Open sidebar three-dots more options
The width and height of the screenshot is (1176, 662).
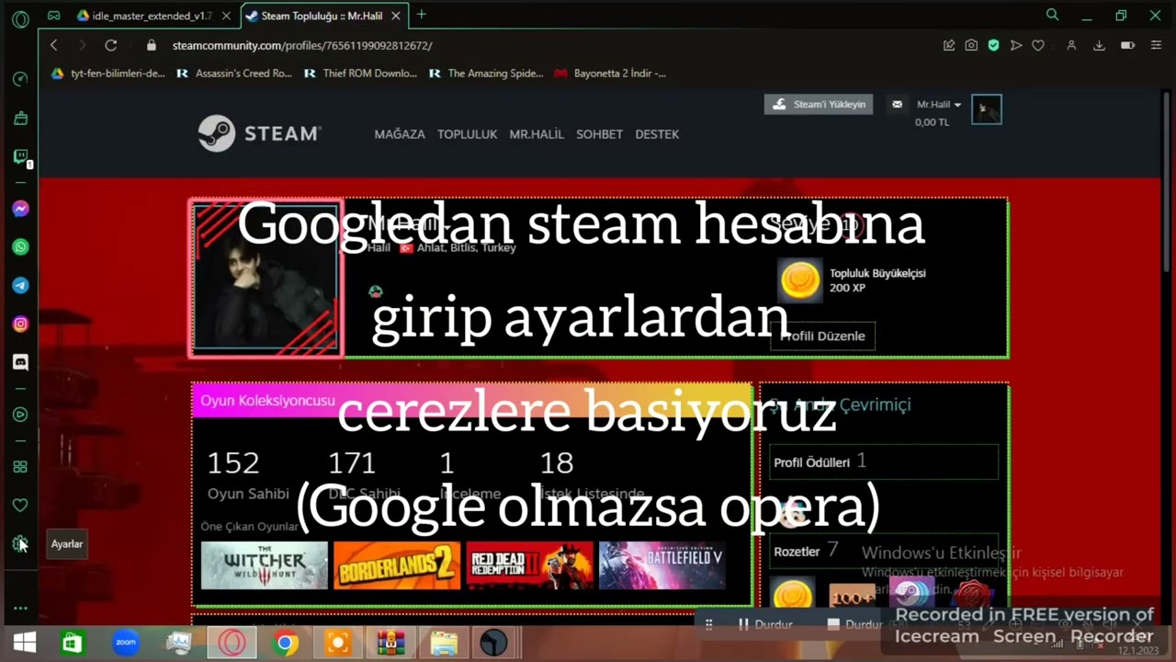tap(20, 608)
